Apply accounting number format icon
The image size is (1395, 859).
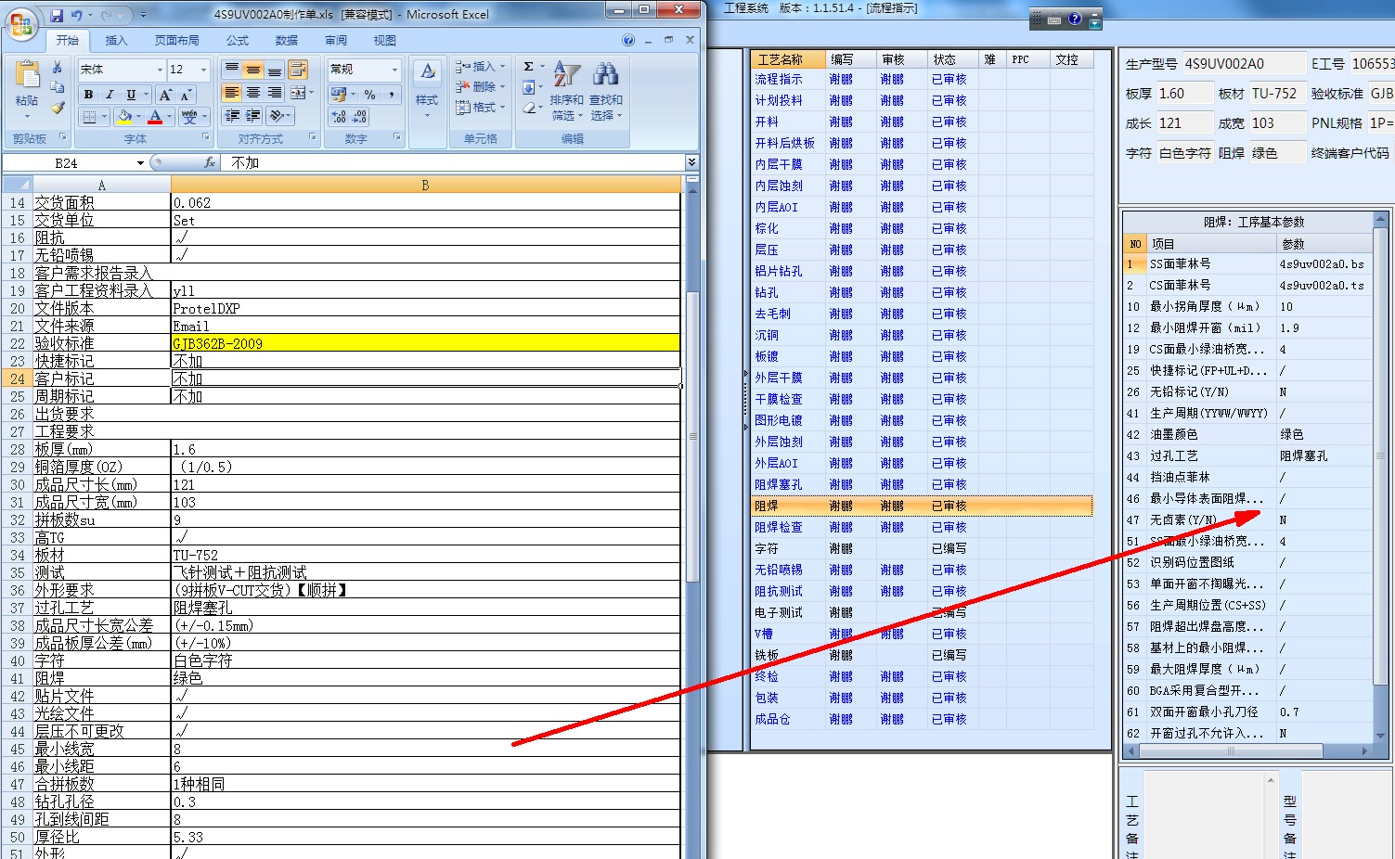click(338, 95)
